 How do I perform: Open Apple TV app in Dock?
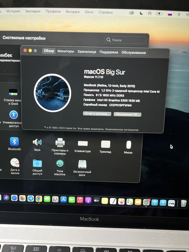tap(96, 201)
